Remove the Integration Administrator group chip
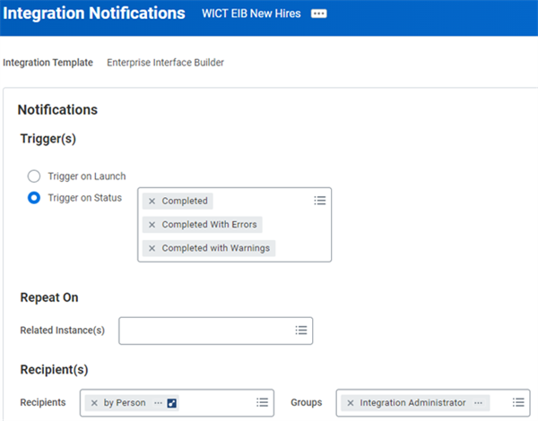The image size is (538, 421). 351,403
